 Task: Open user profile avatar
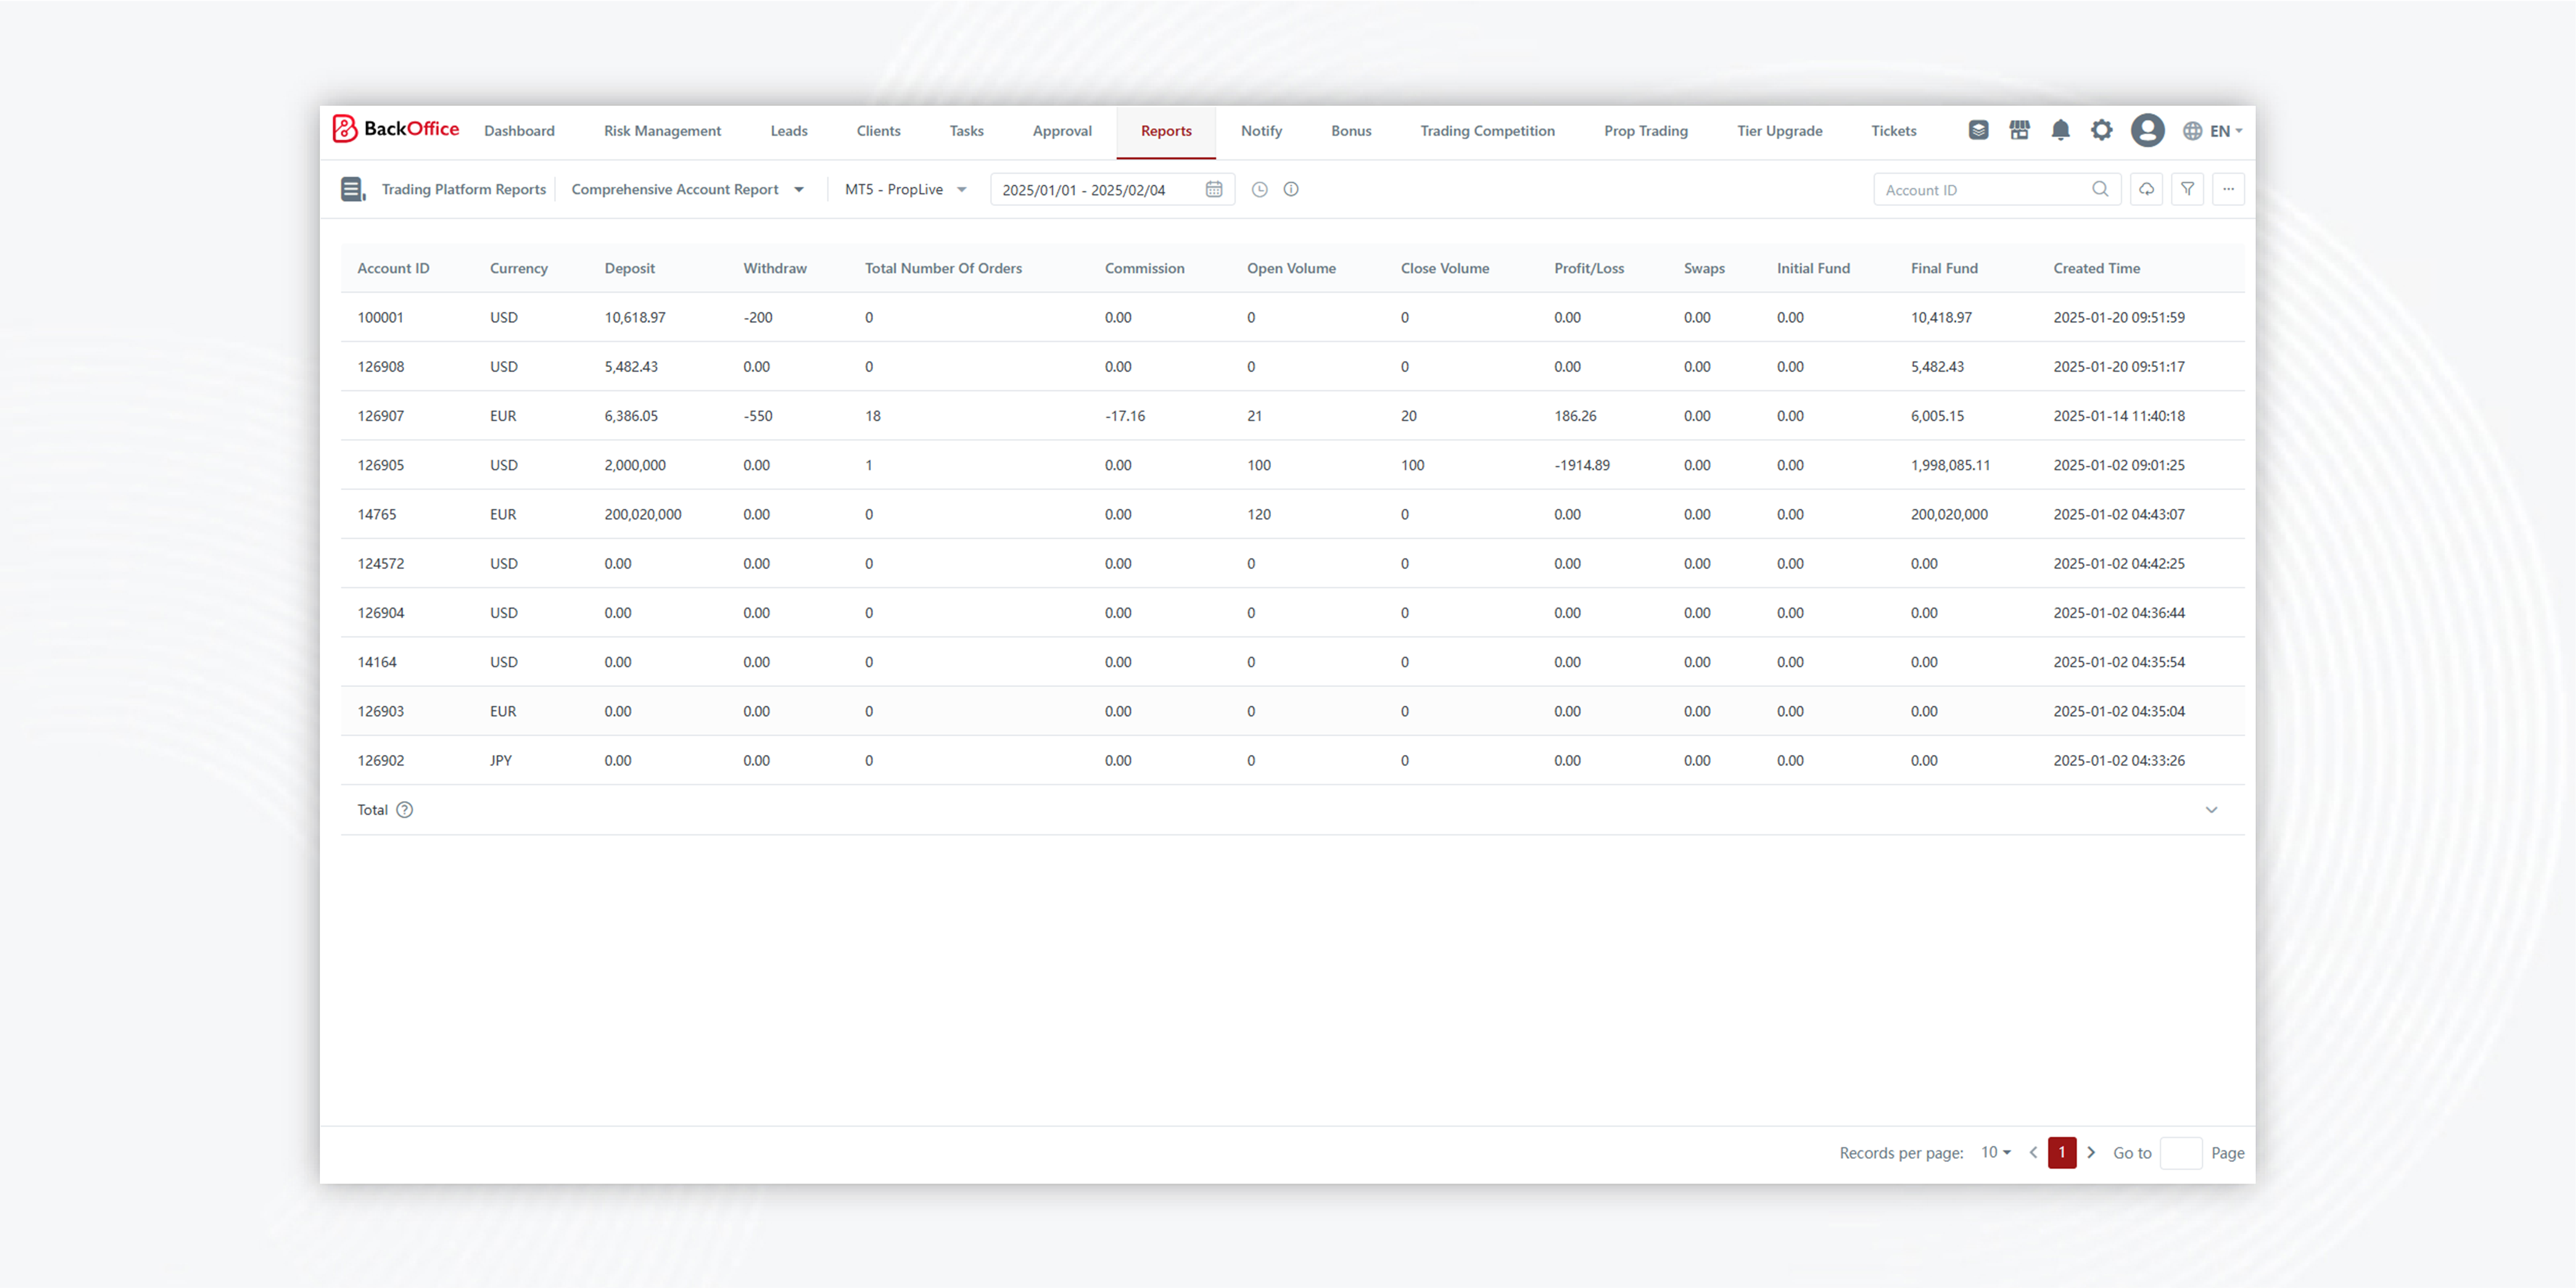tap(2147, 130)
